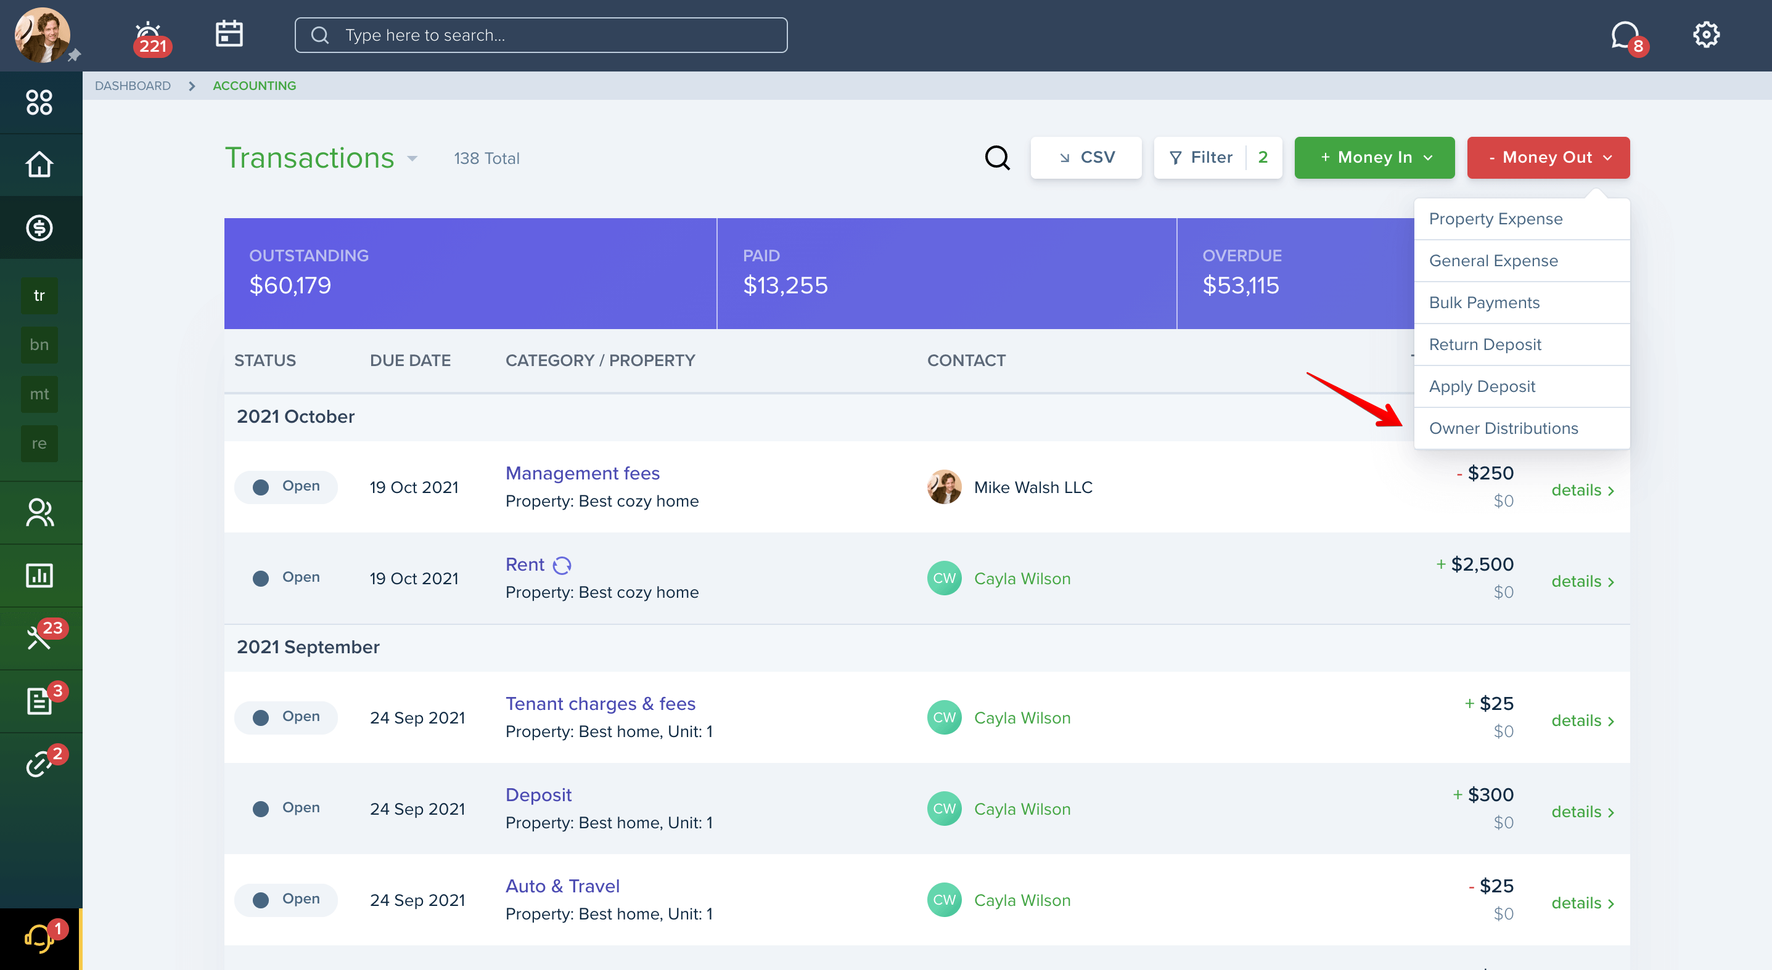This screenshot has width=1772, height=970.
Task: Open the Filter options
Action: tap(1217, 157)
